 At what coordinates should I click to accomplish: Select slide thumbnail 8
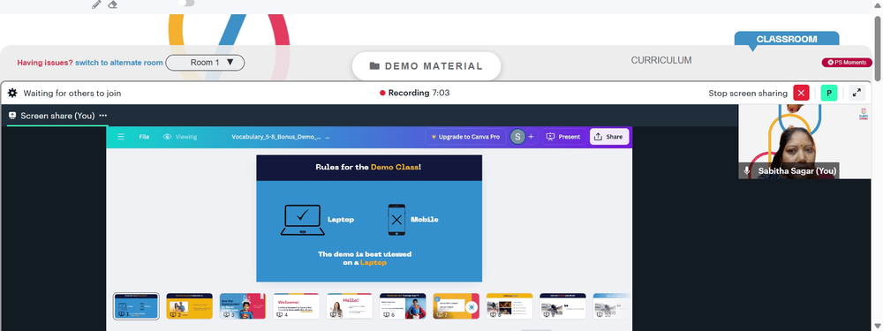509,306
